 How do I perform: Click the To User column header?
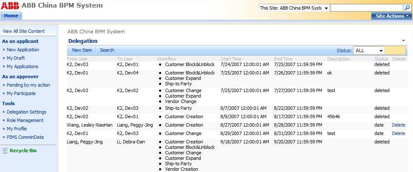click(x=125, y=59)
